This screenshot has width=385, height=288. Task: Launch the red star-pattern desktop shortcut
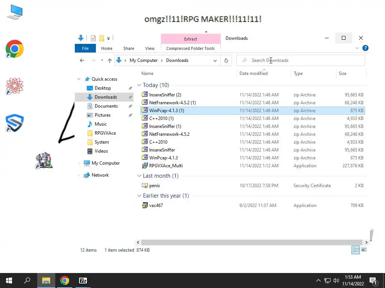point(15,86)
